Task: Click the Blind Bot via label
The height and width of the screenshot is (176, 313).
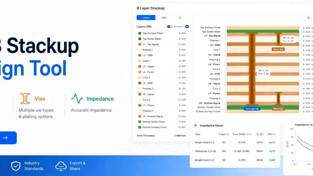Action: [278, 109]
